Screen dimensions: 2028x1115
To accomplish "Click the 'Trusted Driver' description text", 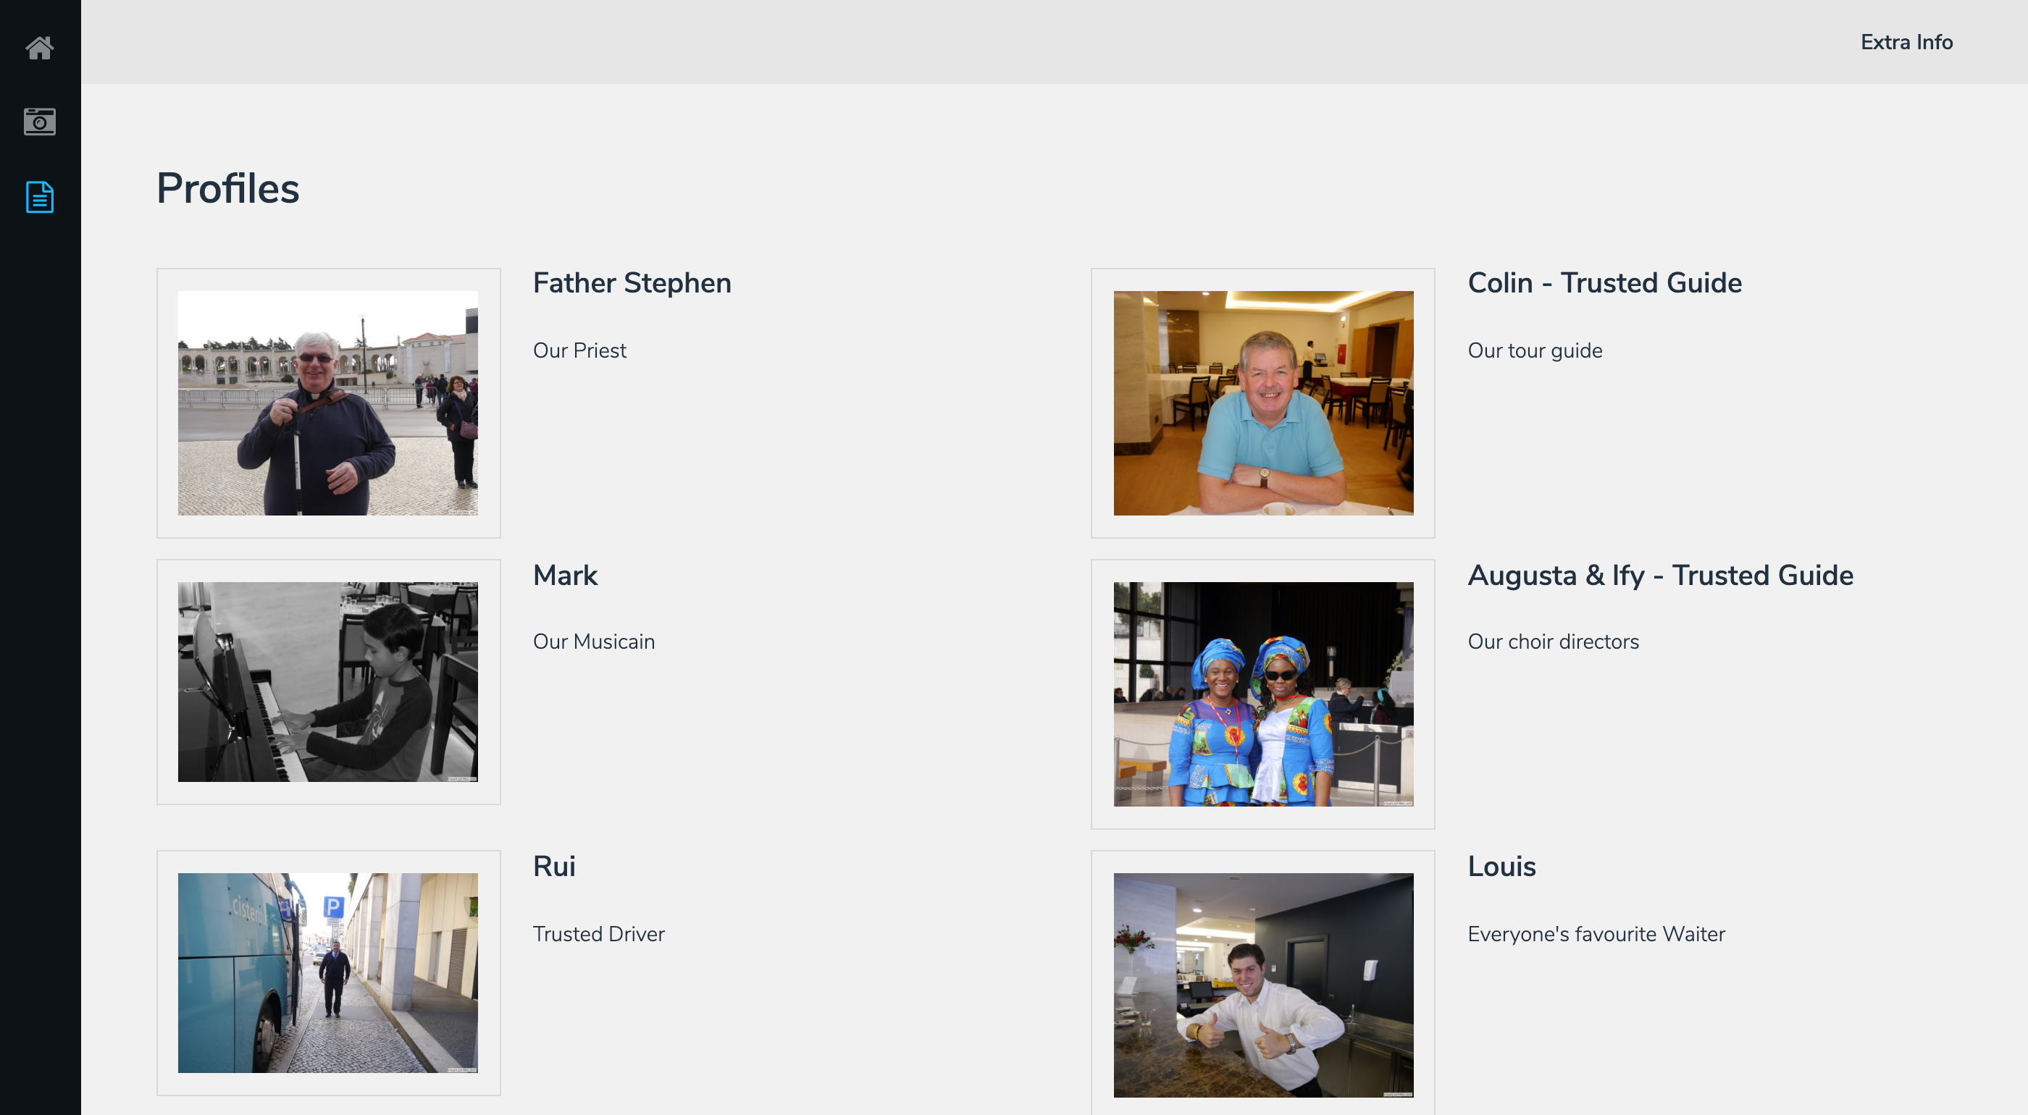I will (598, 934).
